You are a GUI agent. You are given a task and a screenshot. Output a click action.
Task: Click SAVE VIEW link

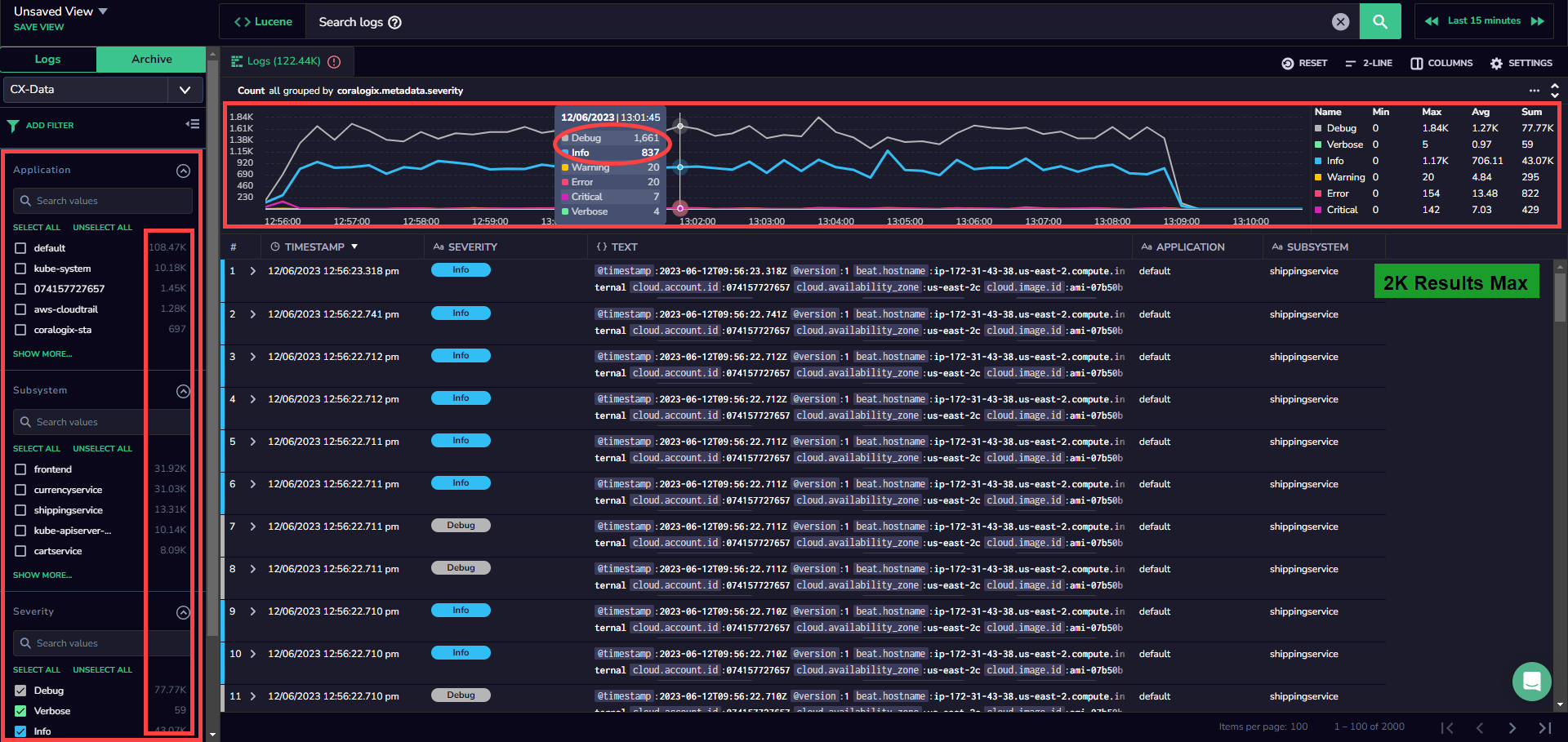(x=38, y=27)
